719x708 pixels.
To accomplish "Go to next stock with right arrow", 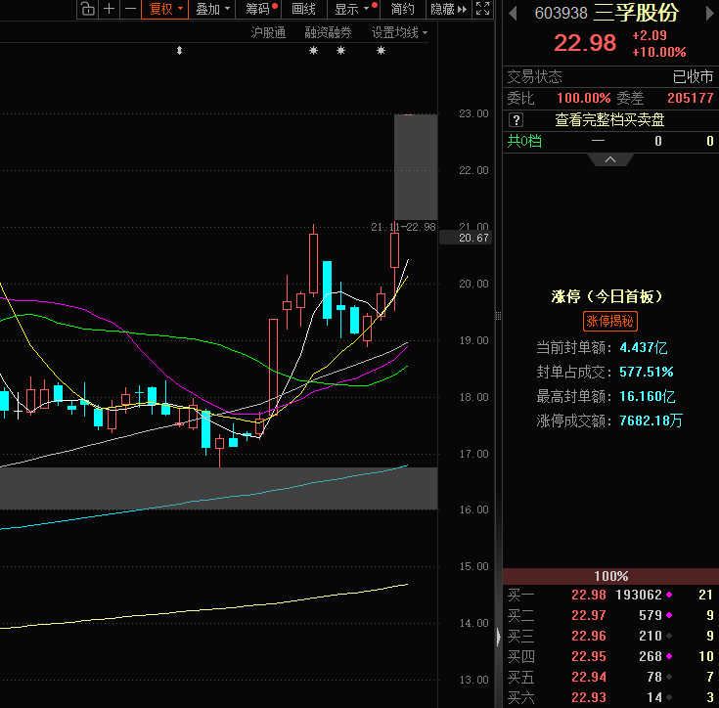I will tap(709, 14).
